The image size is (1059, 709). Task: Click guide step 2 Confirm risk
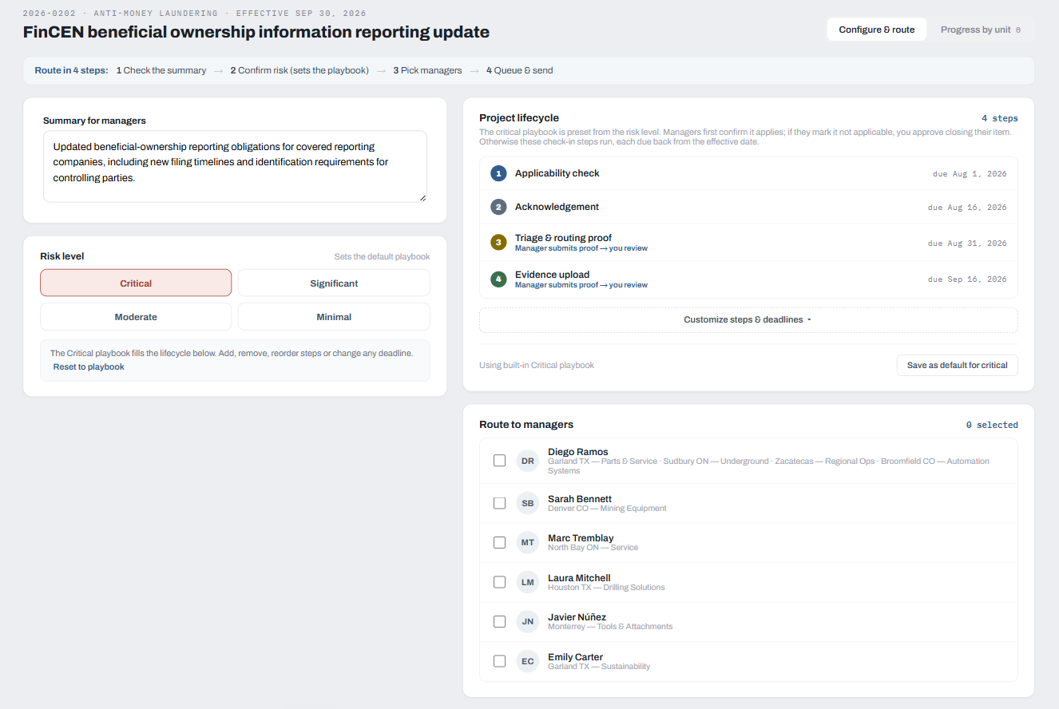299,70
